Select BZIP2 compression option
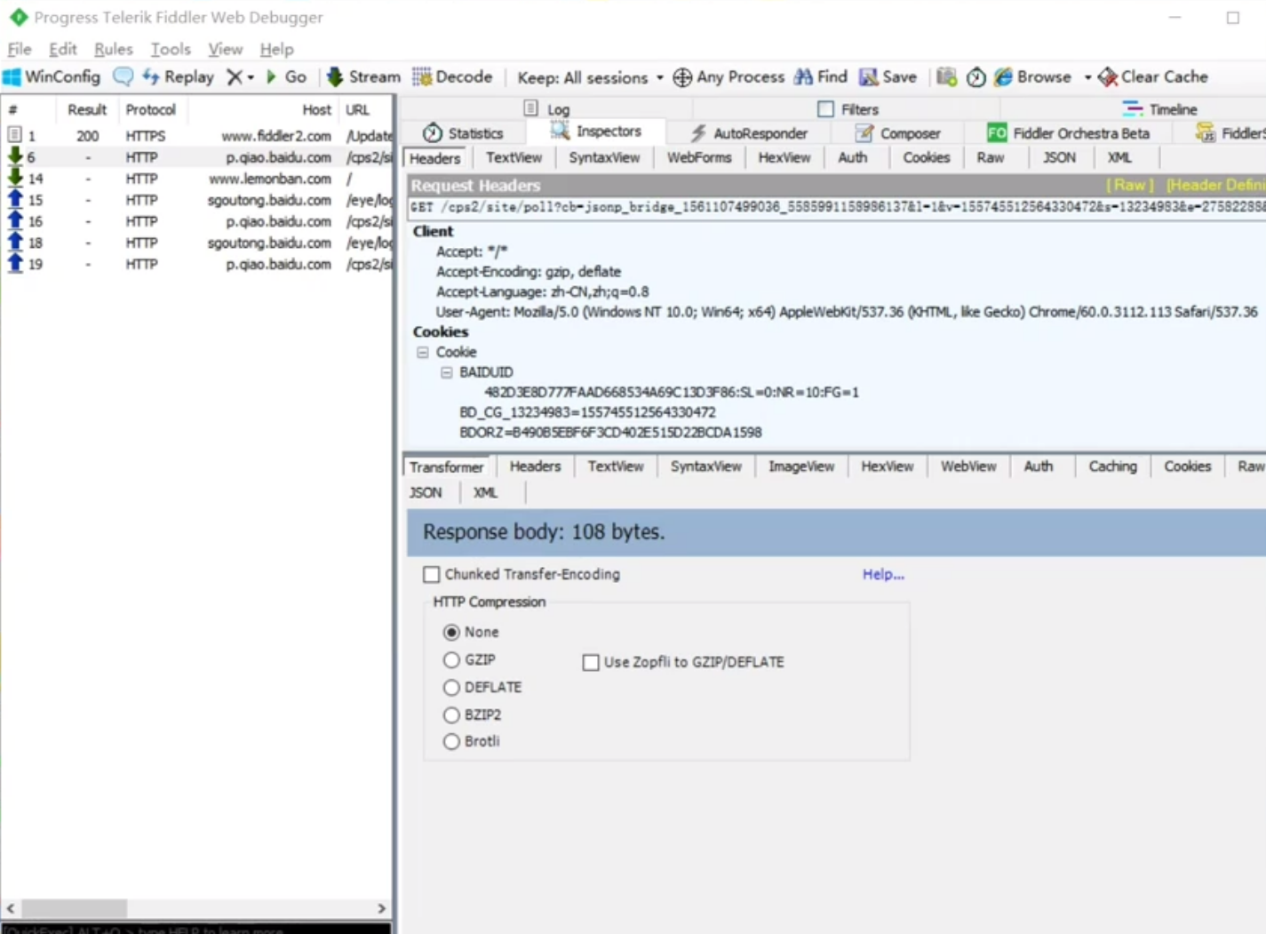 click(451, 714)
